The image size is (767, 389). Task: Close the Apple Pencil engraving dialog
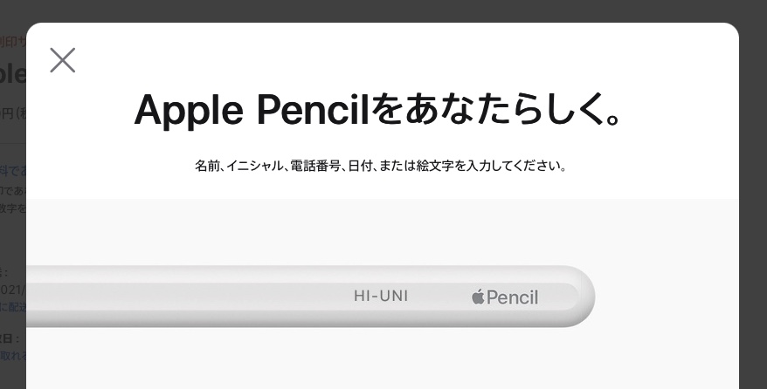click(x=63, y=60)
